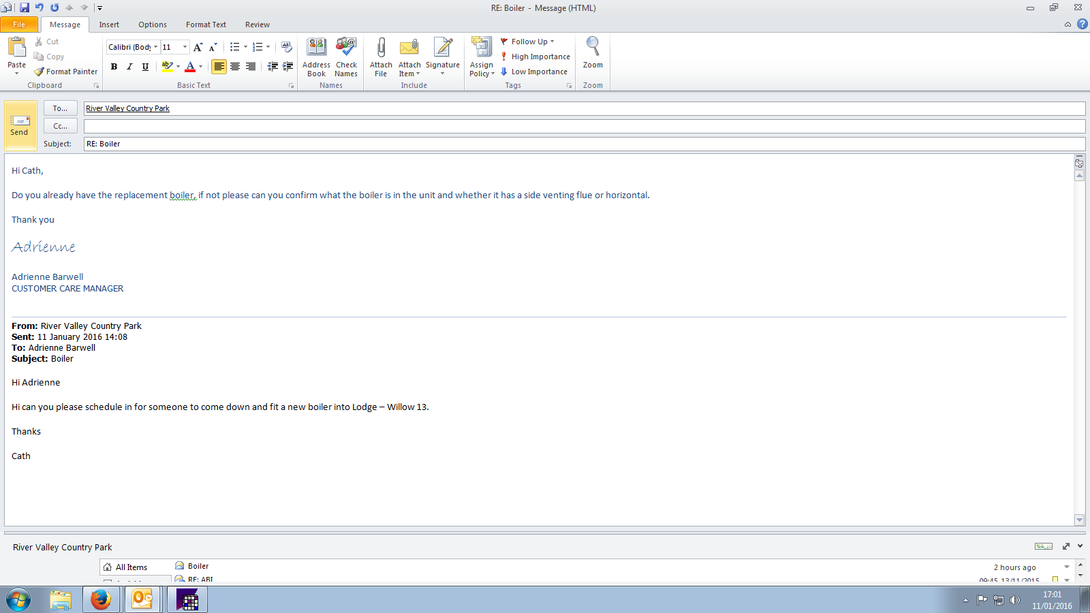Toggle Center alignment
1090x613 pixels.
(x=235, y=67)
